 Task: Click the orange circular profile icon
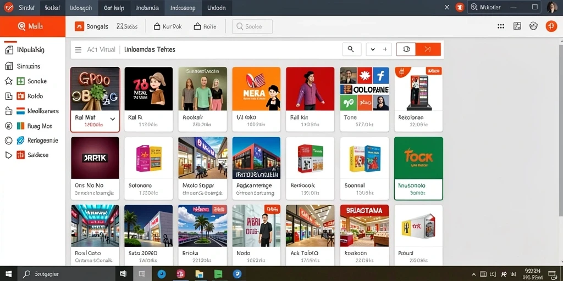[x=551, y=26]
